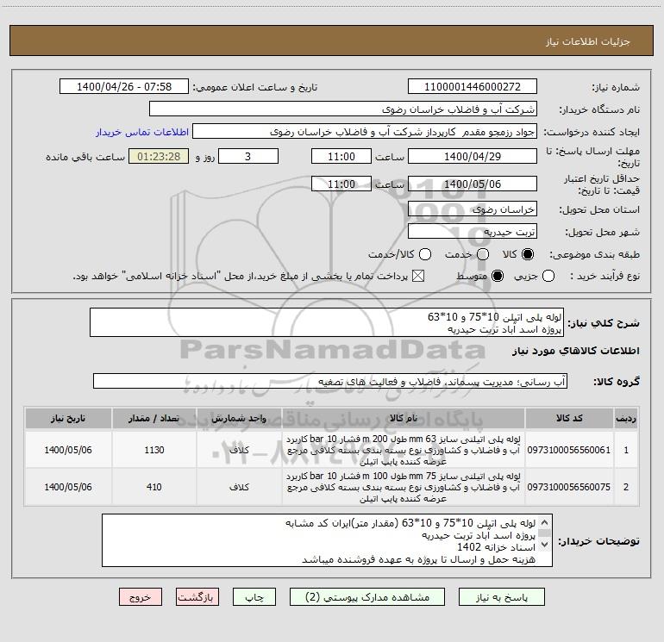Click the price validity time field 11:00

click(341, 184)
